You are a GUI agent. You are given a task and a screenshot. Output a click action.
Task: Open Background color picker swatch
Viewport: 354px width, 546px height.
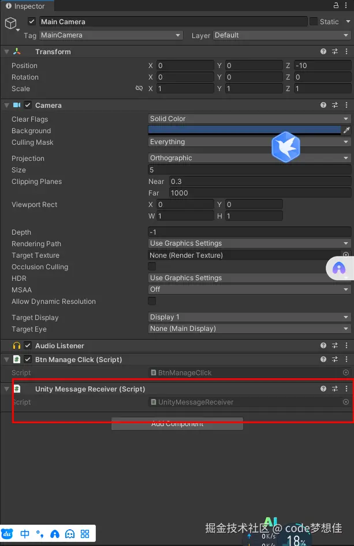coord(244,130)
